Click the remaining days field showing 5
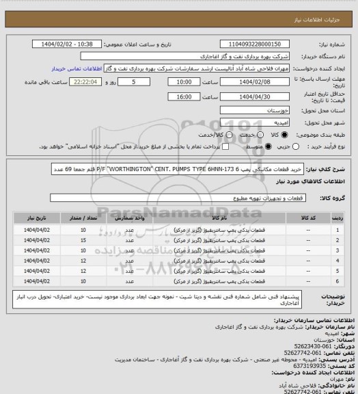 (134, 82)
